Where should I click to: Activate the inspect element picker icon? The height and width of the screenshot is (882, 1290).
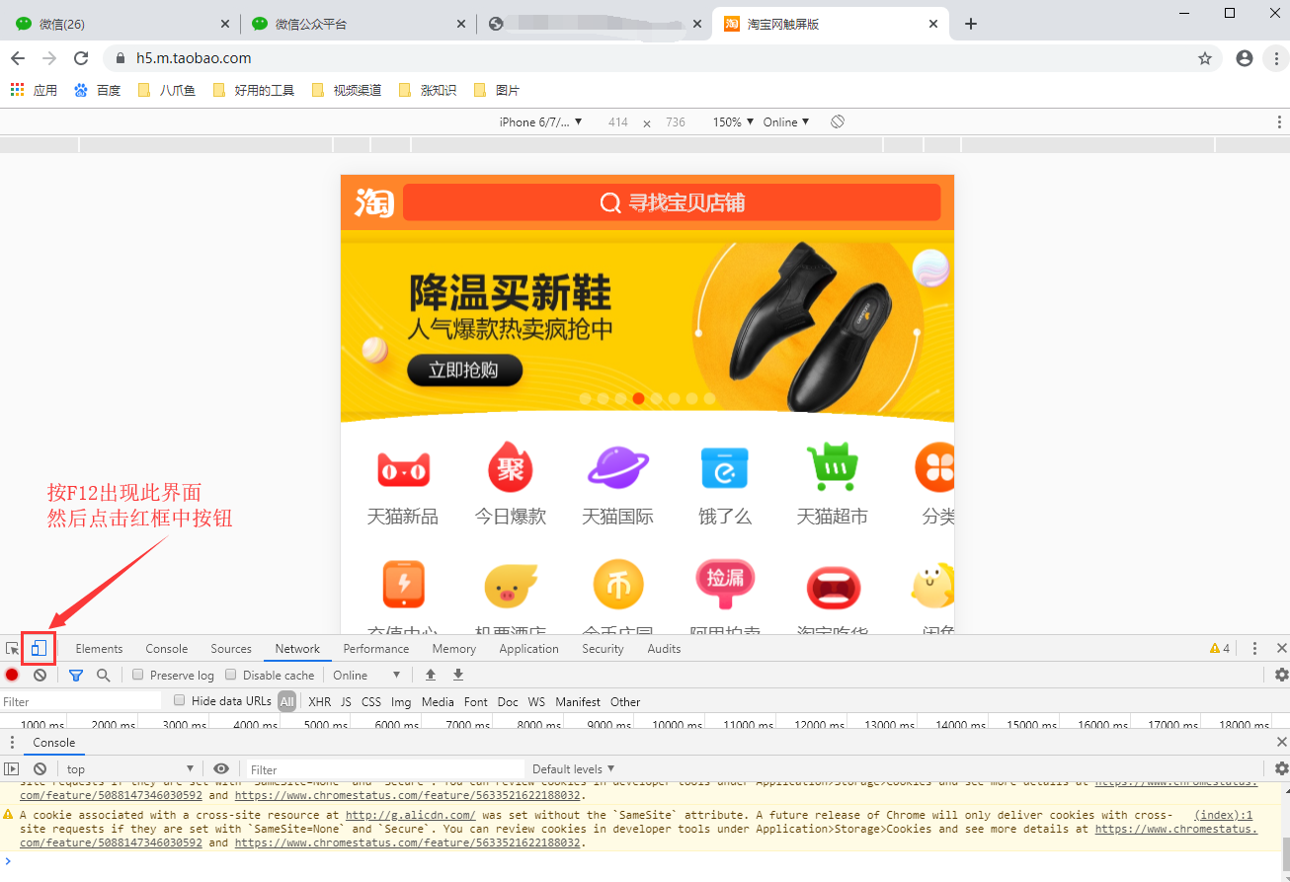pyautogui.click(x=13, y=649)
